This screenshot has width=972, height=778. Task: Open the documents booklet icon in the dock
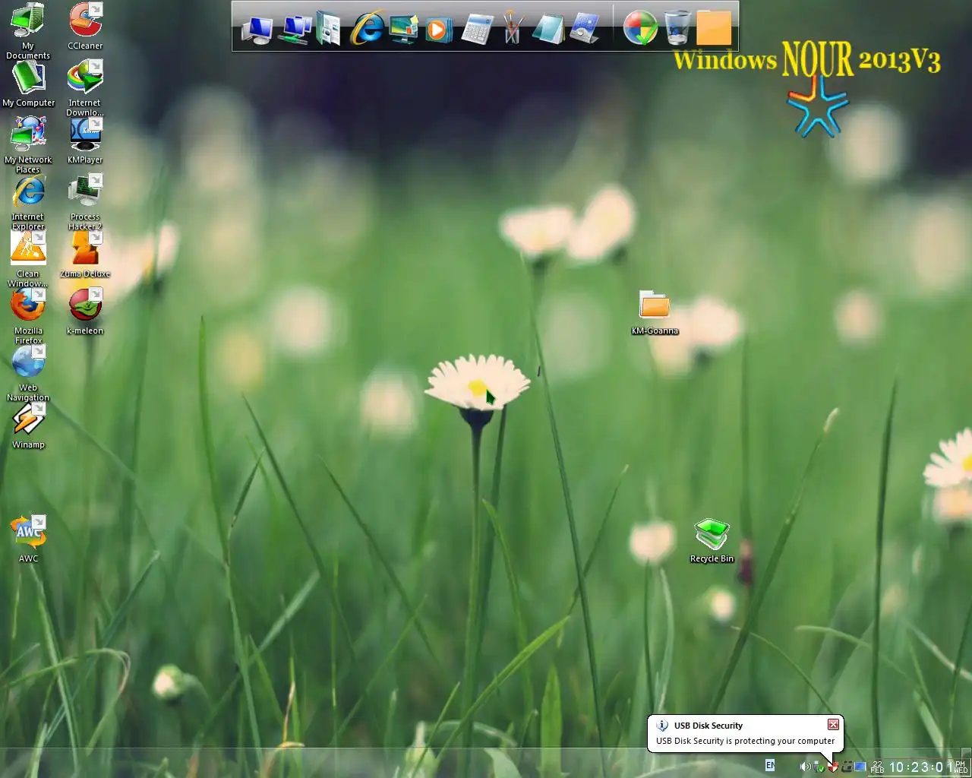pyautogui.click(x=328, y=29)
